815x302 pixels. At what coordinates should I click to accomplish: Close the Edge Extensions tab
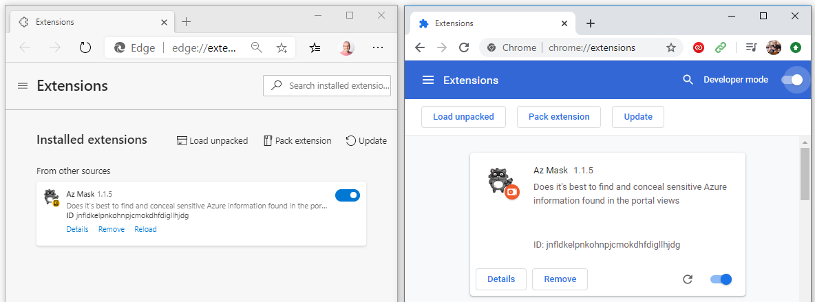[165, 22]
